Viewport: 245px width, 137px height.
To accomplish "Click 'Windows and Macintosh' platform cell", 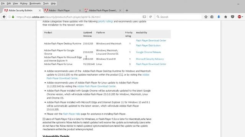I will (109, 44).
